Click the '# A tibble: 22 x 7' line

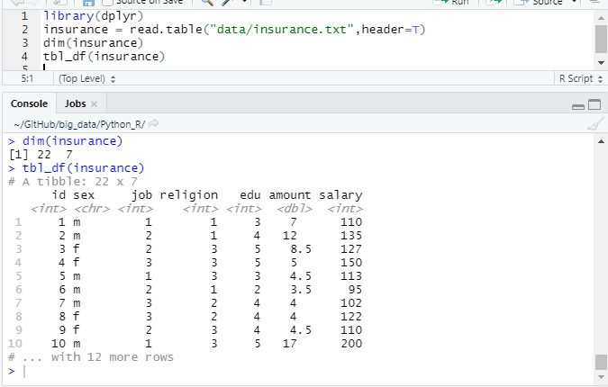(x=73, y=182)
